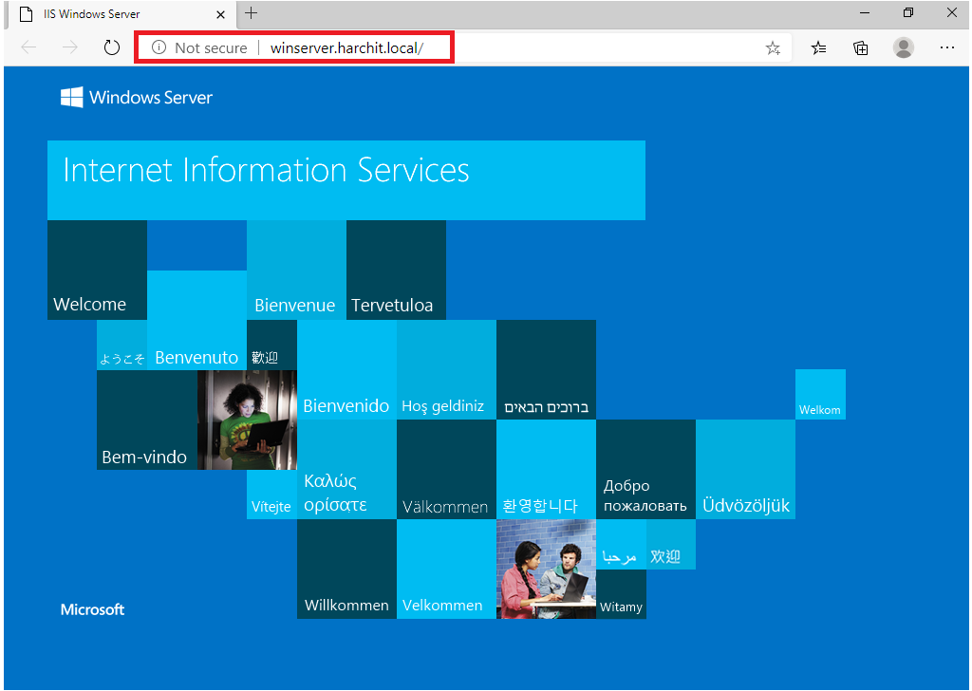
Task: Open the Favorites list icon
Action: (818, 47)
